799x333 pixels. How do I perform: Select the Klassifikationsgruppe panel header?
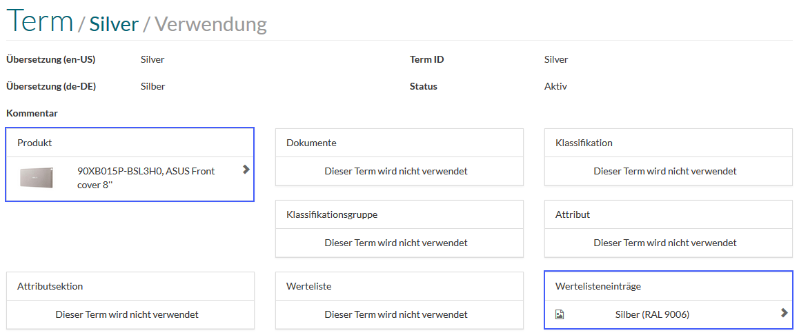click(x=399, y=214)
